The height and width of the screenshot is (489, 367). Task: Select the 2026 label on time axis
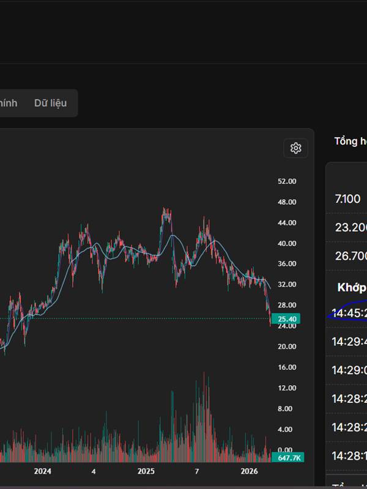coord(248,471)
